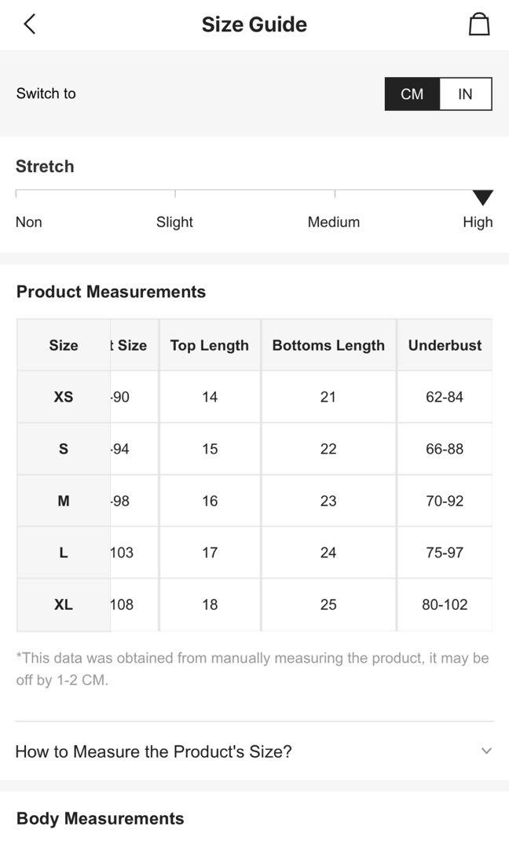
Task: Select the XL size row label
Action: [64, 605]
